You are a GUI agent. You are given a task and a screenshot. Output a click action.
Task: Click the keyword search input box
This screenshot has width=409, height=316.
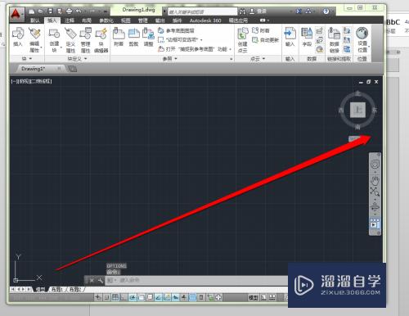click(203, 11)
